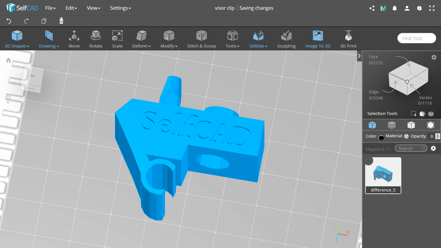Click the home view icon

coord(8,60)
